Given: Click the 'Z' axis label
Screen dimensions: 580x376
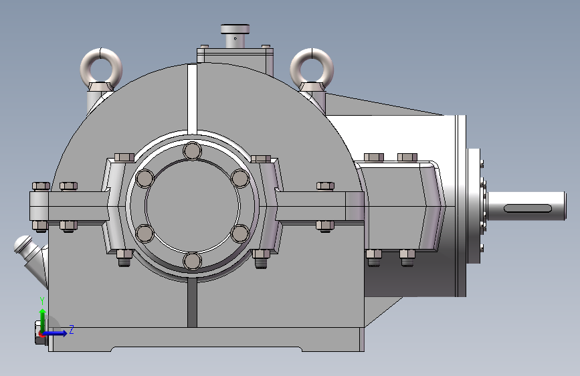Looking at the screenshot, I should pos(72,330).
